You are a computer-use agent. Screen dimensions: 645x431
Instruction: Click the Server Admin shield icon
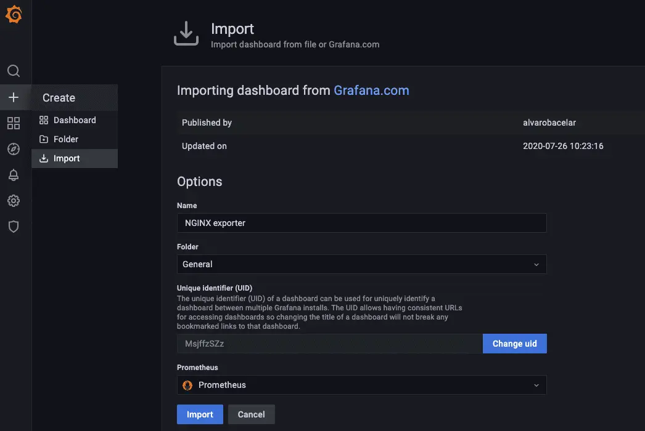[14, 226]
